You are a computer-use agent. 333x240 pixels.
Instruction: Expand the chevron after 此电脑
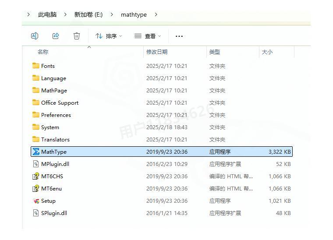tap(65, 14)
